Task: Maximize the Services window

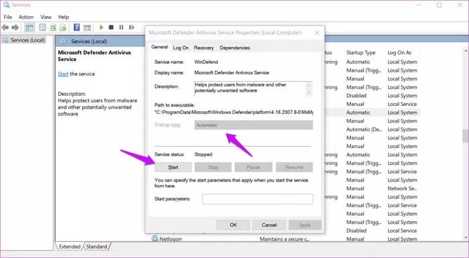Action: tap(439, 5)
